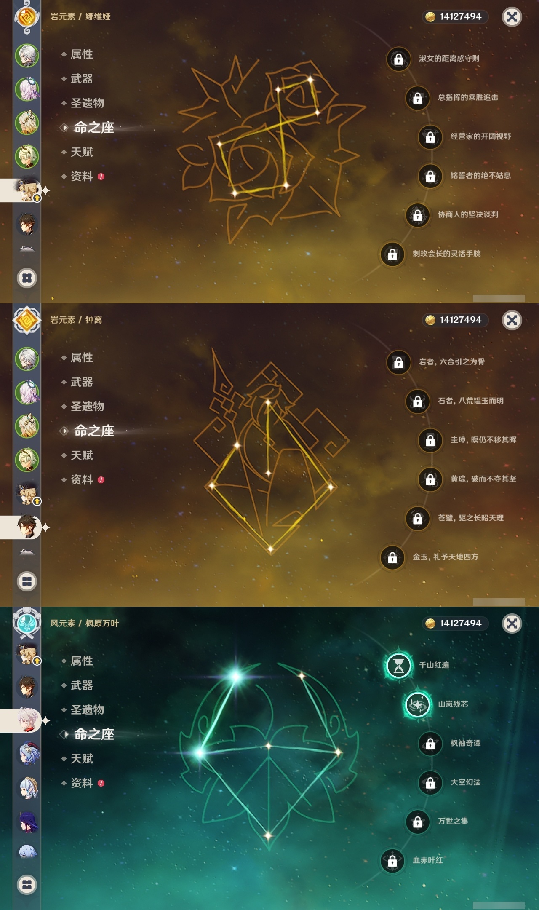Viewport: 539px width, 910px height.
Task: Click the glowing star on Kazuha's constellation
Action: click(236, 677)
